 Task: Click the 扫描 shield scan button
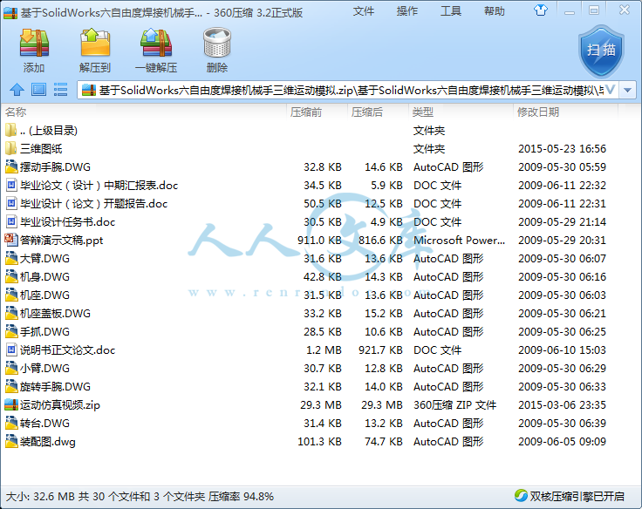tap(601, 51)
